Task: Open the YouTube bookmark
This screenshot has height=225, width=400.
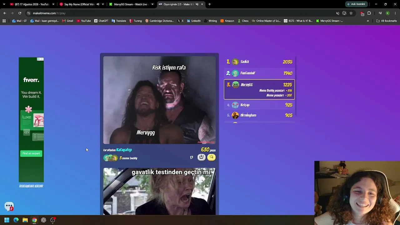Action: 84,21
